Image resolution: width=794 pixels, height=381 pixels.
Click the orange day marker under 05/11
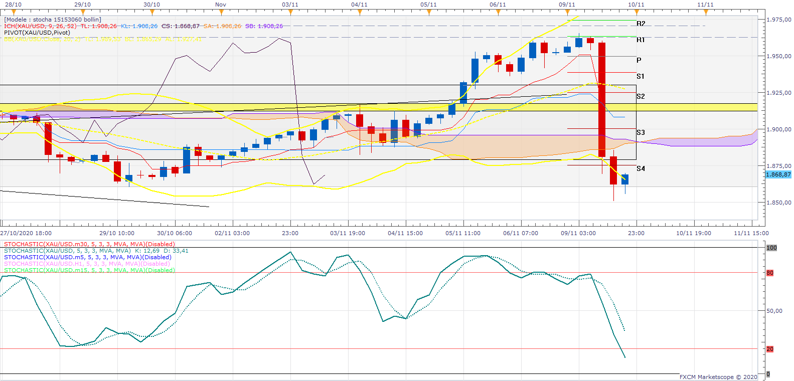click(x=429, y=12)
